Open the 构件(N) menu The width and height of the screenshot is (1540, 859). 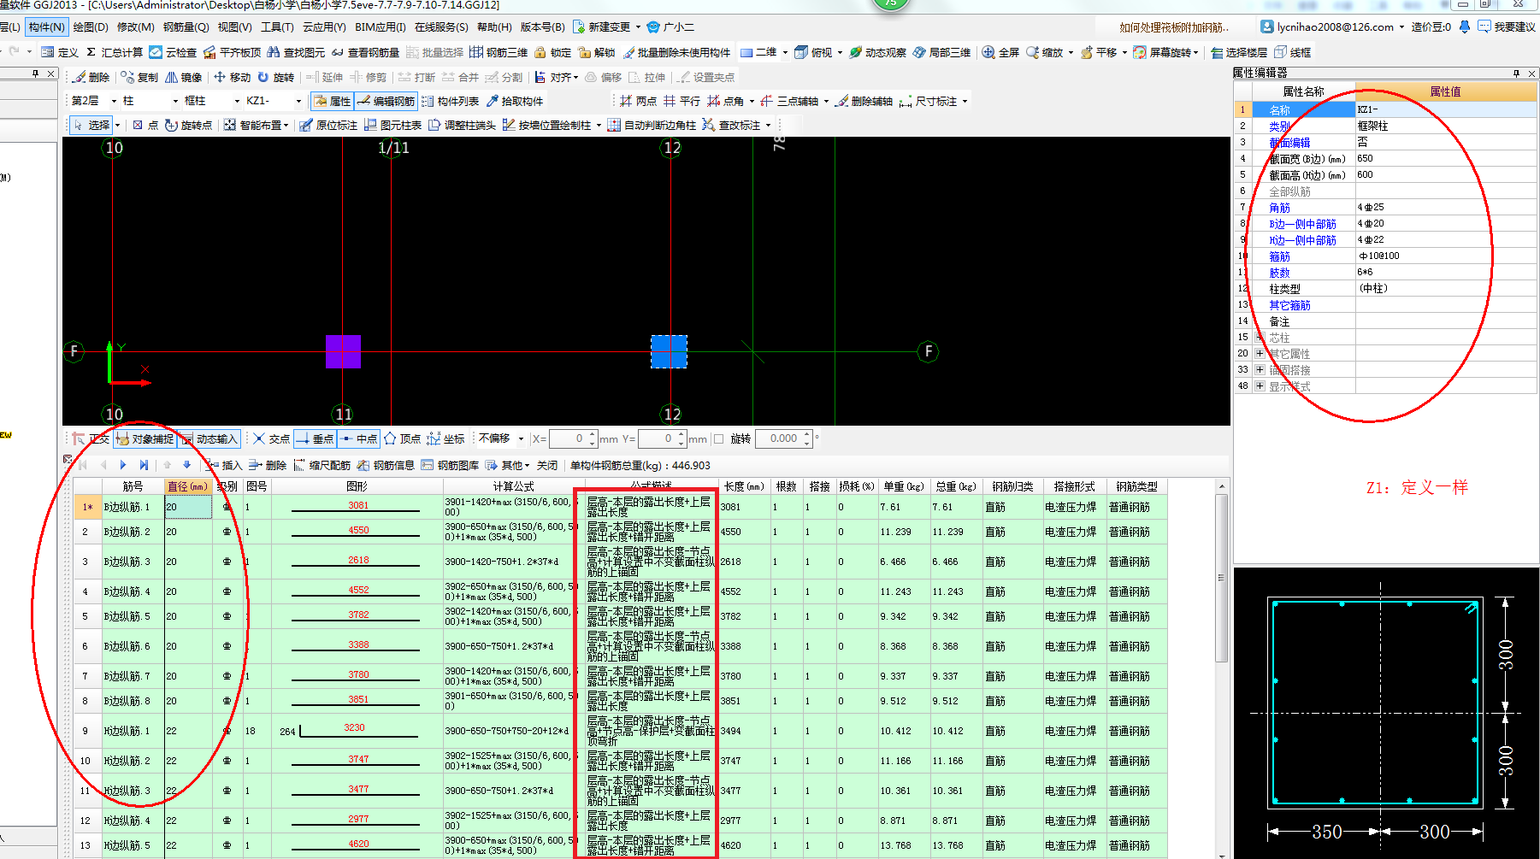pyautogui.click(x=46, y=27)
